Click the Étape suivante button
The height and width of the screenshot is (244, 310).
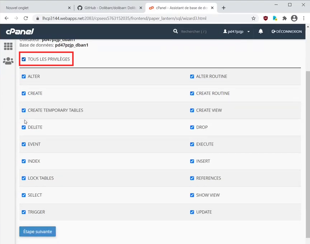point(37,231)
